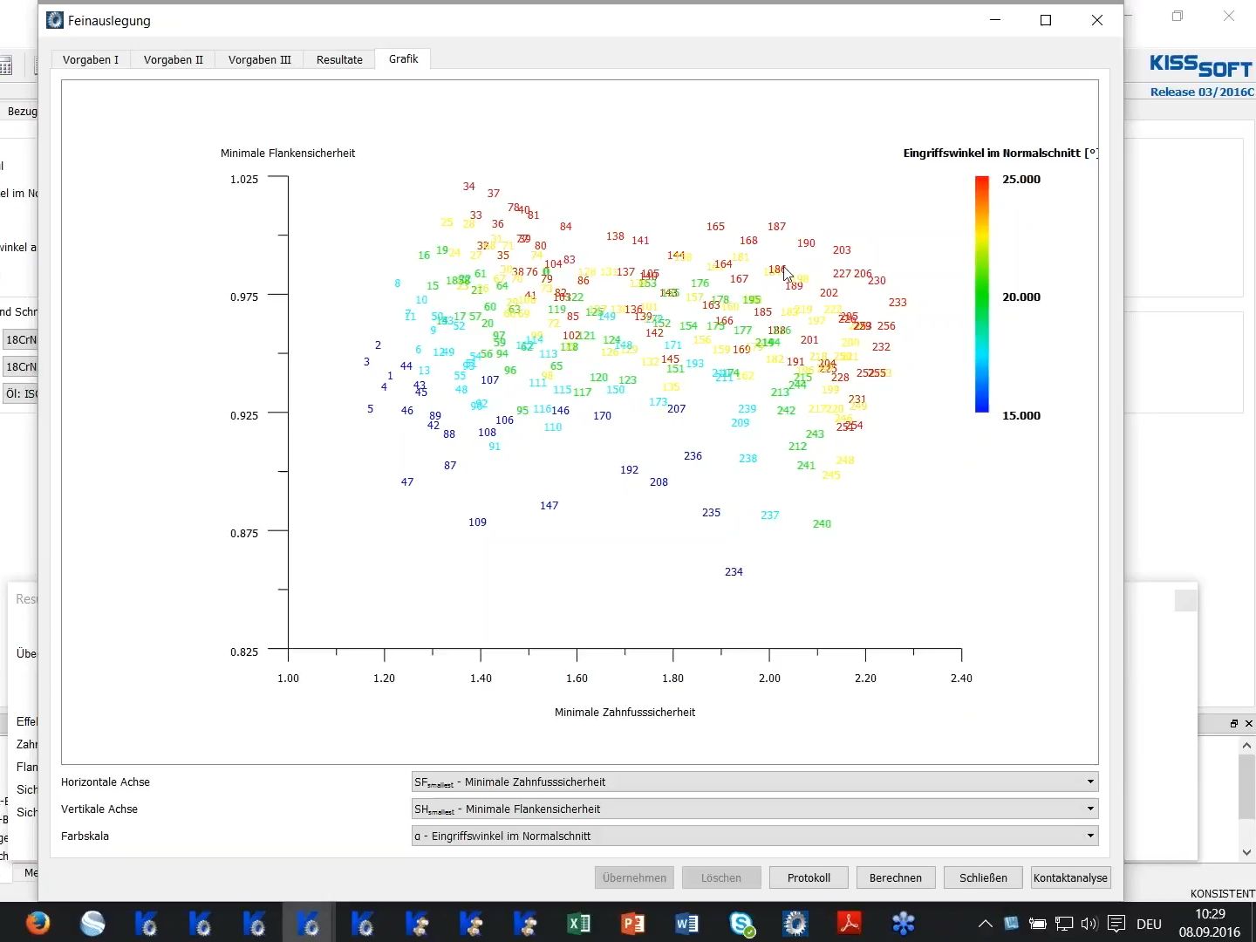Viewport: 1256px width, 942px height.
Task: Select data point 109 in the plot
Action: [x=477, y=522]
